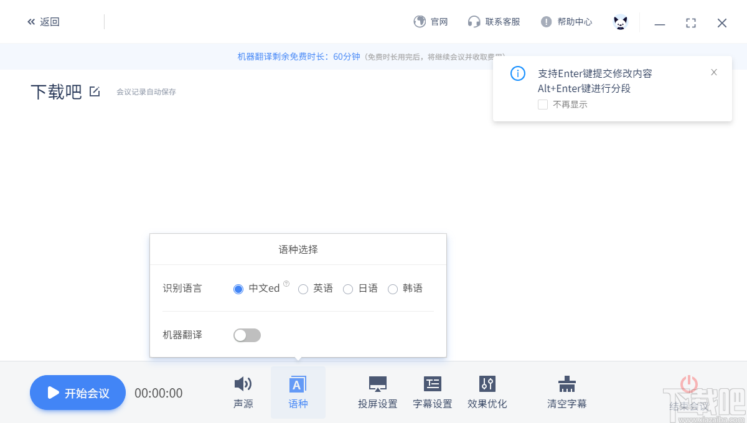Open the 声源 sound source settings
747x423 pixels.
click(243, 393)
